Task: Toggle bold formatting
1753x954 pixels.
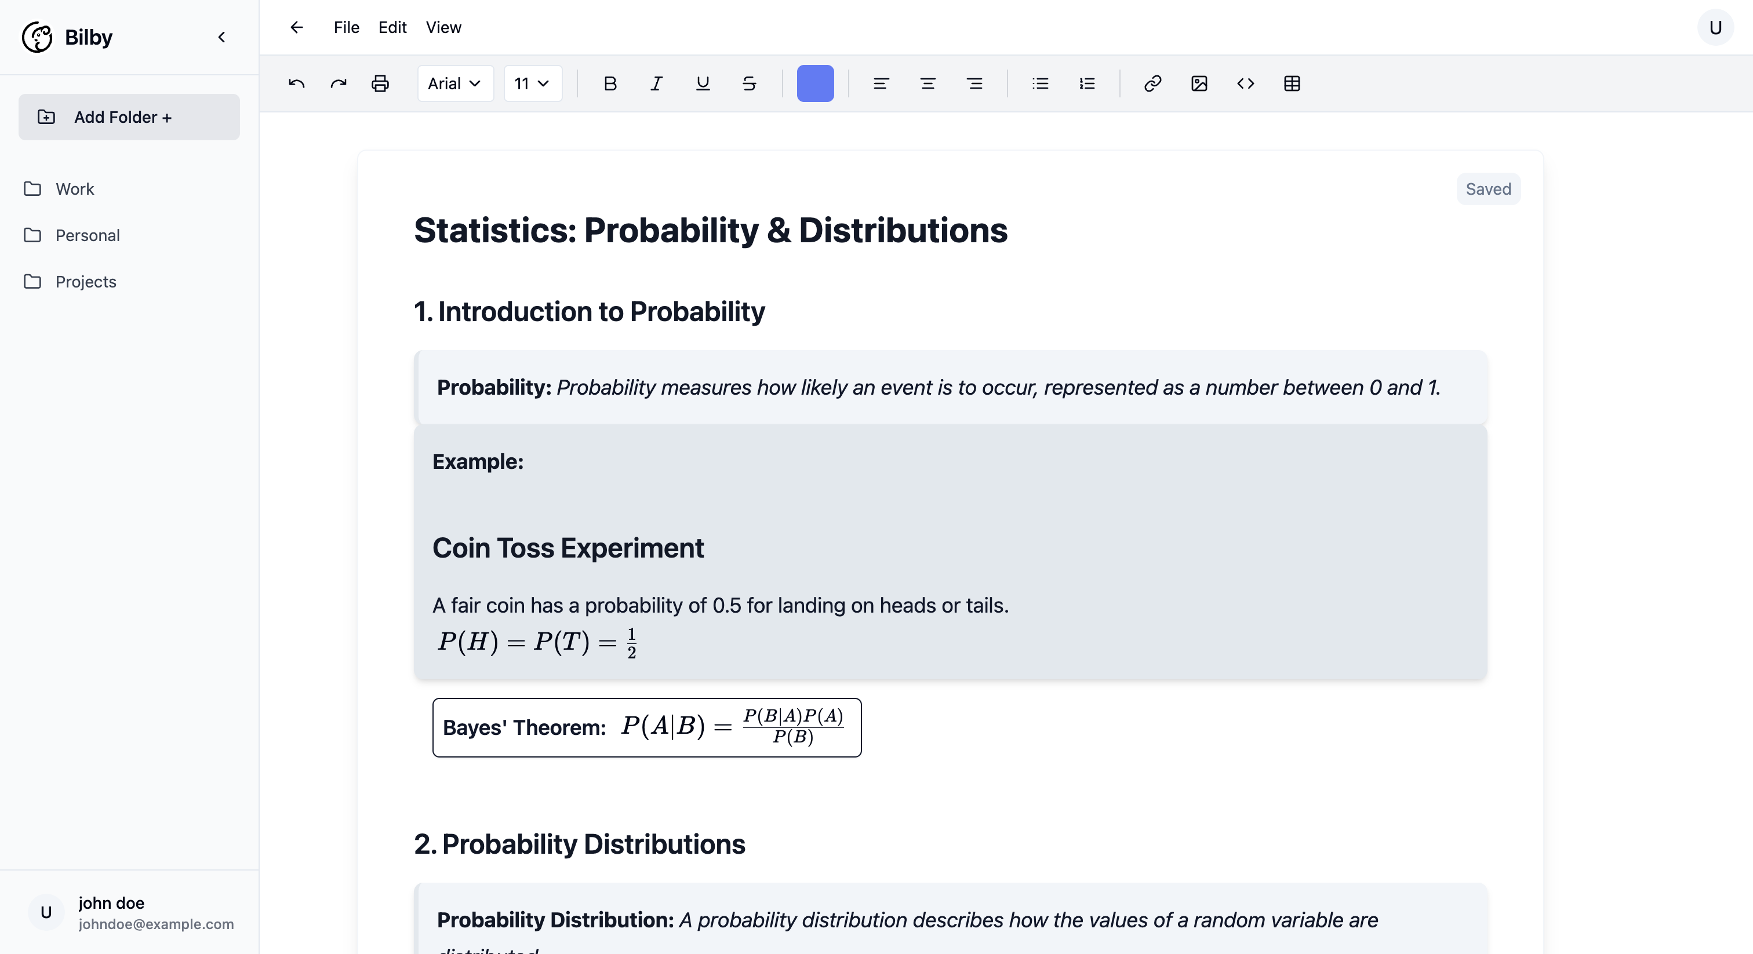Action: click(x=610, y=83)
